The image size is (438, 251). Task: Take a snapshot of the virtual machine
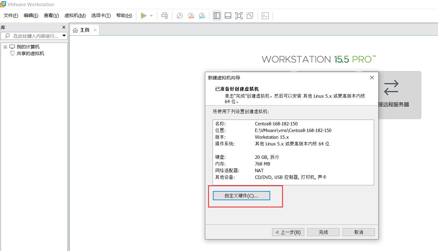tap(179, 16)
